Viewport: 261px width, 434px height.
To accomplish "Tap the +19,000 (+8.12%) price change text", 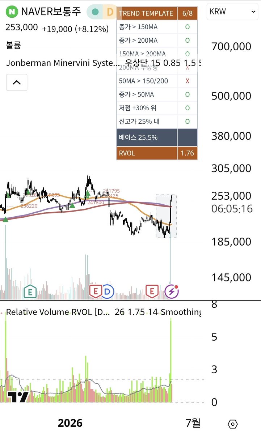I will [x=75, y=29].
